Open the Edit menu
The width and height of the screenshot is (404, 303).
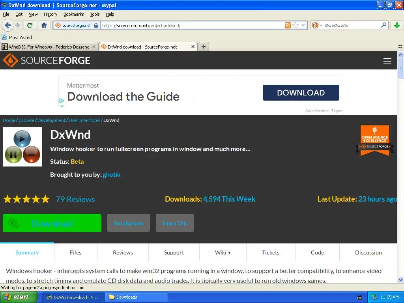pyautogui.click(x=19, y=14)
